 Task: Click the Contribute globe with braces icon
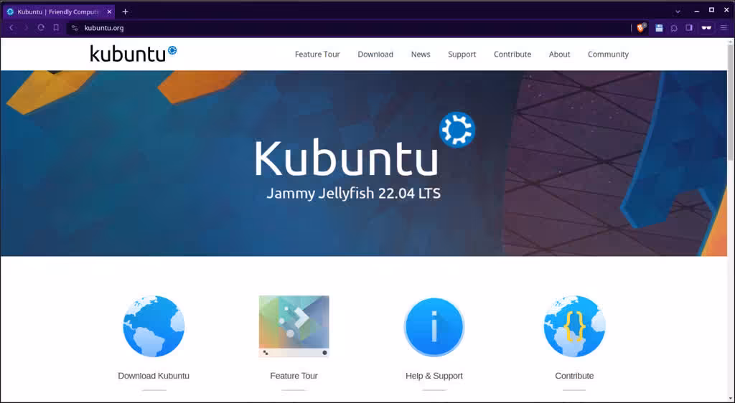(574, 326)
